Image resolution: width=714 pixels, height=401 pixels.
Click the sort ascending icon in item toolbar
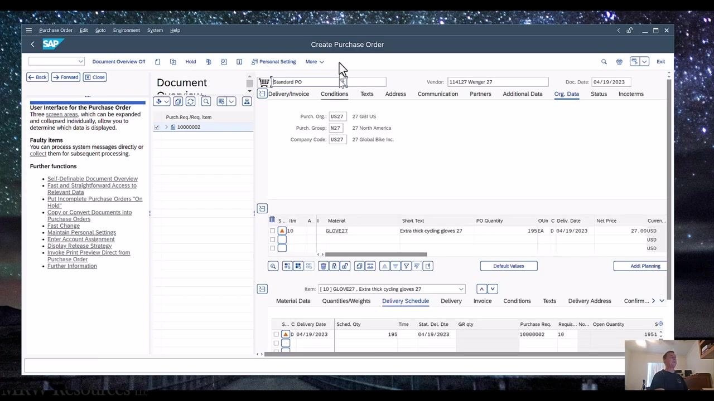(x=384, y=266)
